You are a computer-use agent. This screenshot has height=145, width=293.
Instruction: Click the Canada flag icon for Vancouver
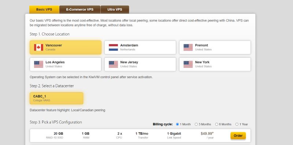pos(38,47)
